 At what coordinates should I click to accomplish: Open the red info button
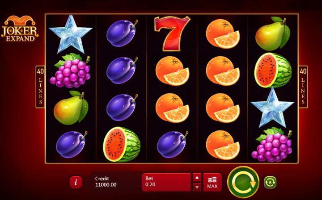click(76, 182)
